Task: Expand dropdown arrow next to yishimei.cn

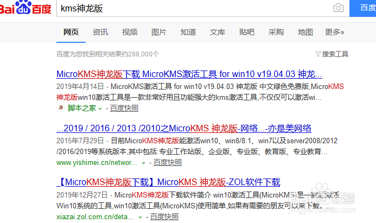Action: click(143, 163)
